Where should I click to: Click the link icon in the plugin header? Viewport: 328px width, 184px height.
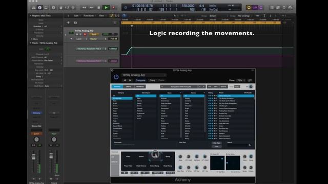coord(250,80)
